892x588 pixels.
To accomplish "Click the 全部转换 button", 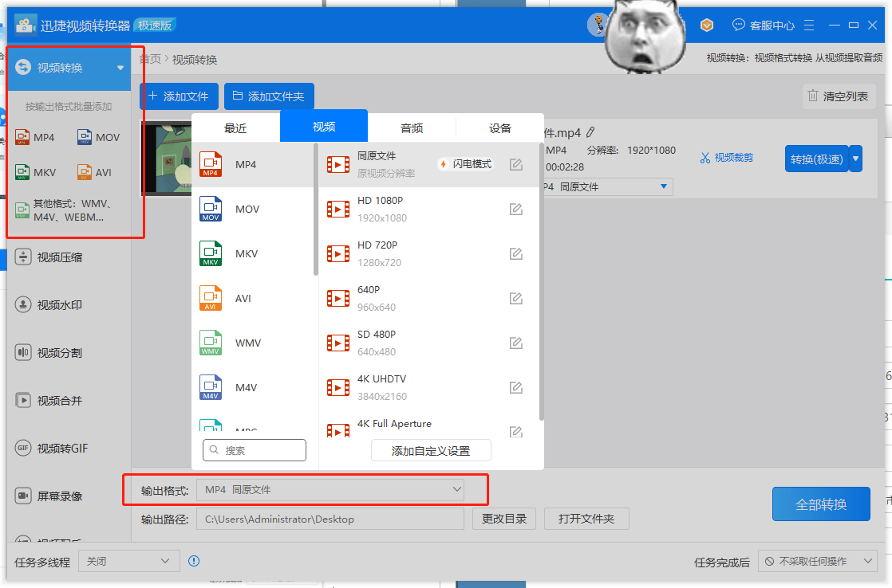I will [x=821, y=504].
